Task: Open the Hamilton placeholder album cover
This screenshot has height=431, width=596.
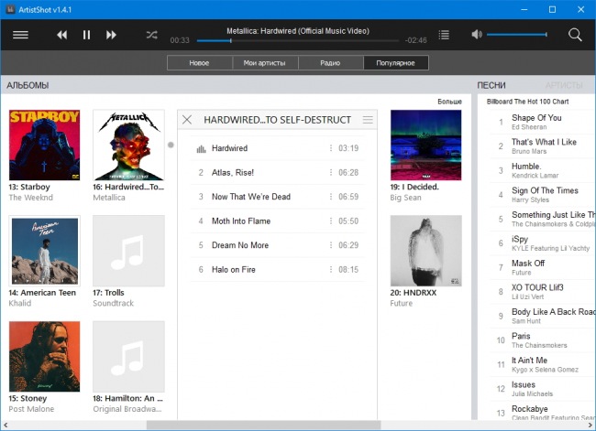Action: click(129, 357)
